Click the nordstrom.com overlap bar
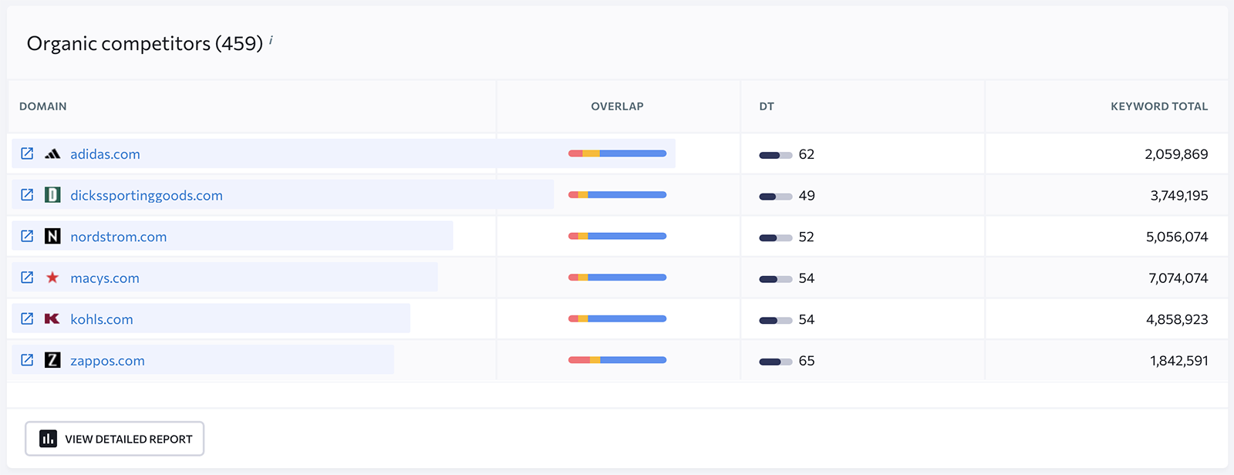This screenshot has width=1234, height=475. pyautogui.click(x=617, y=236)
